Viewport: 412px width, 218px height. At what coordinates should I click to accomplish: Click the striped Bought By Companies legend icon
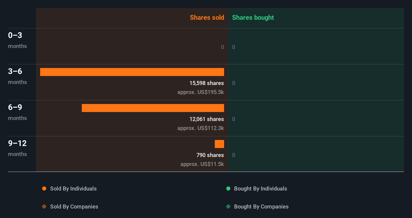coord(228,206)
